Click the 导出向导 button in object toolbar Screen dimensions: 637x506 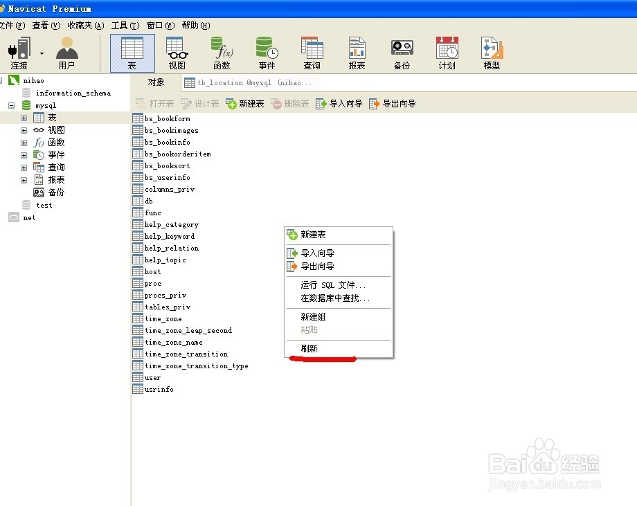(x=393, y=104)
